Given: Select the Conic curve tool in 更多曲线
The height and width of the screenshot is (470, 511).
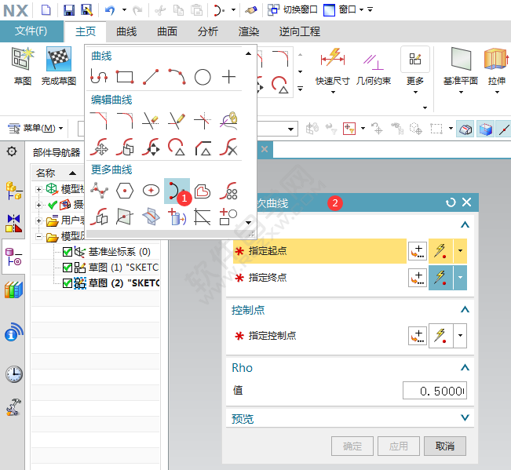Looking at the screenshot, I should tap(177, 191).
